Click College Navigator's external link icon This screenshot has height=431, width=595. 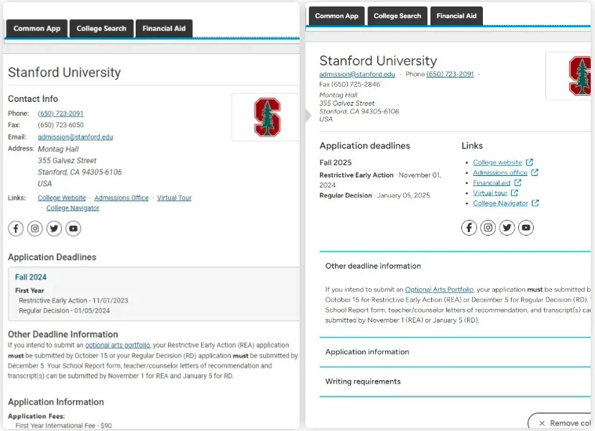536,203
